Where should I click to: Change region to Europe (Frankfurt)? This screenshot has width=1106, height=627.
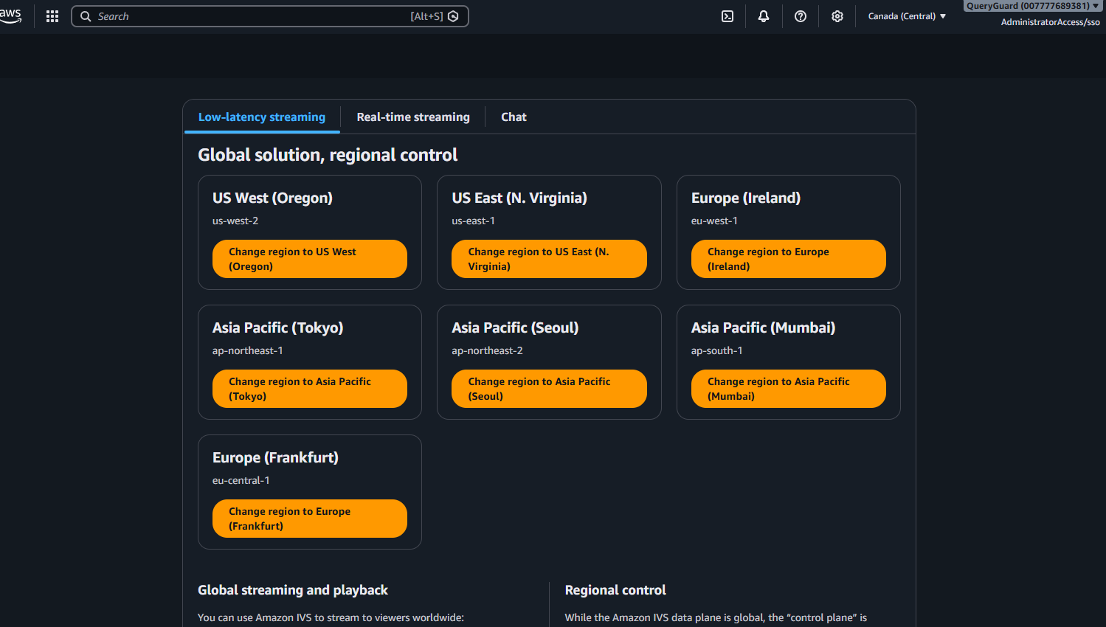point(310,519)
